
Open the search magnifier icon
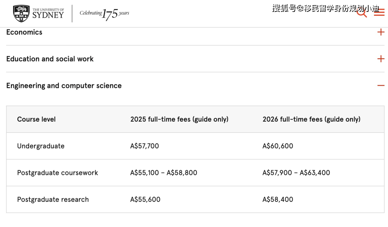pos(361,12)
